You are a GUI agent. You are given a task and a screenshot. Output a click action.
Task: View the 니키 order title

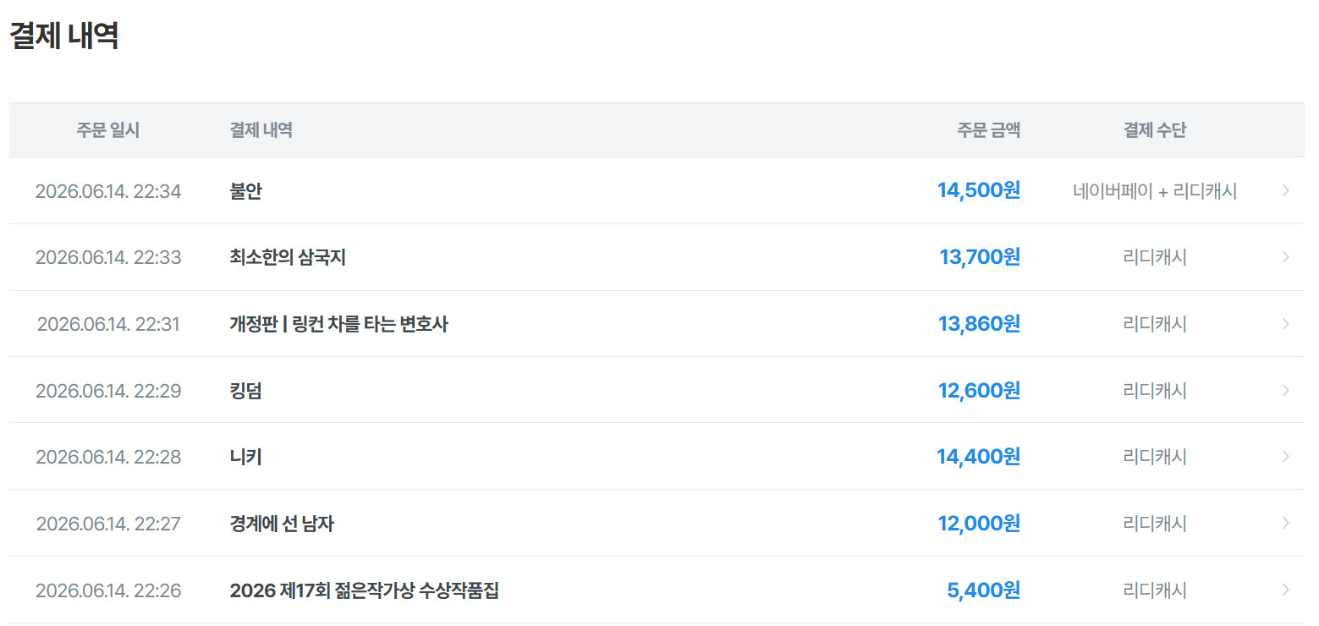point(245,457)
